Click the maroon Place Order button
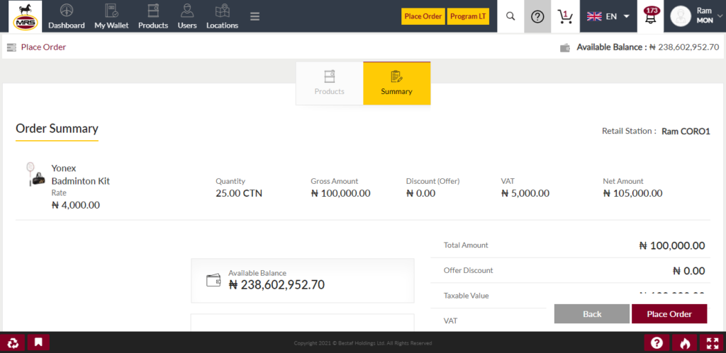 669,313
